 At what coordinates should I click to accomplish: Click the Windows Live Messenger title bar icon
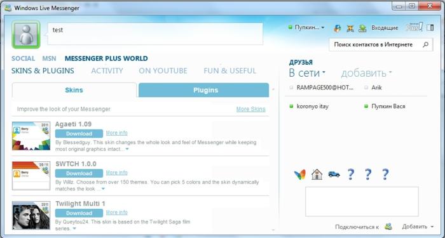pyautogui.click(x=8, y=8)
